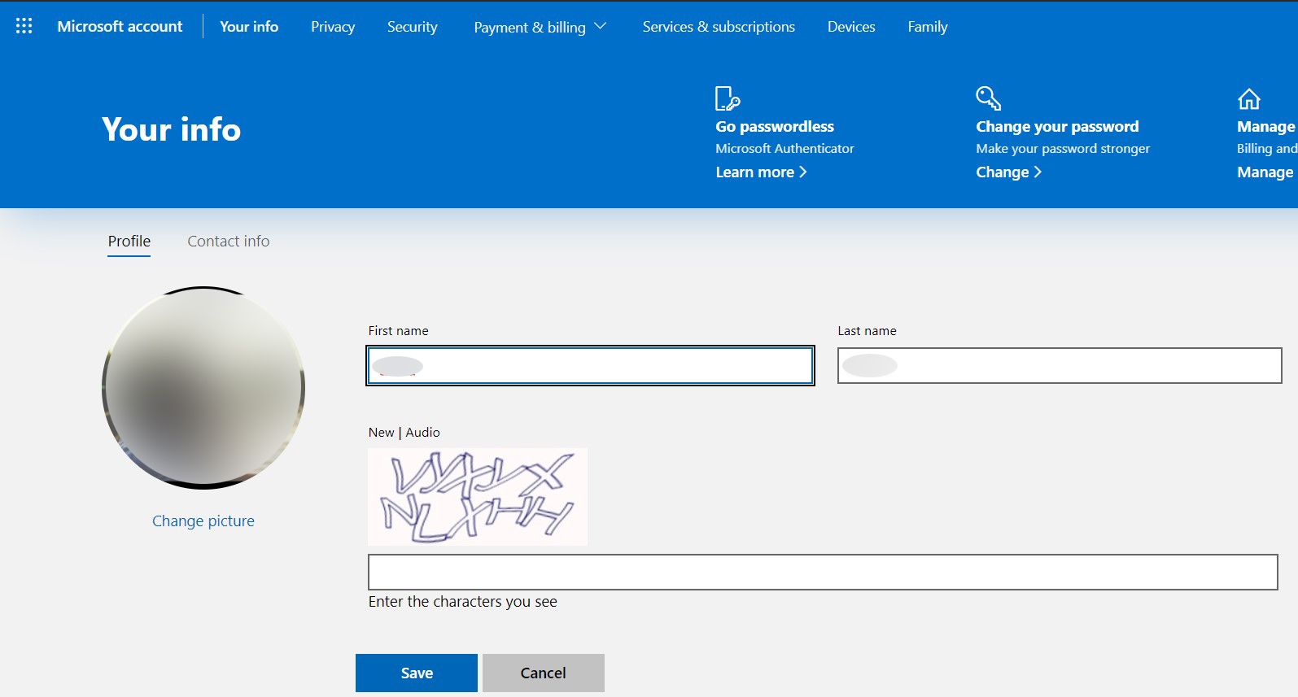Focus the Last name input field

(1060, 366)
